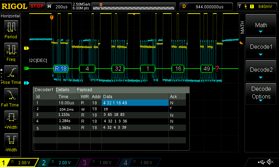
Task: Click the speaker mute icon
Action: pyautogui.click(x=270, y=162)
